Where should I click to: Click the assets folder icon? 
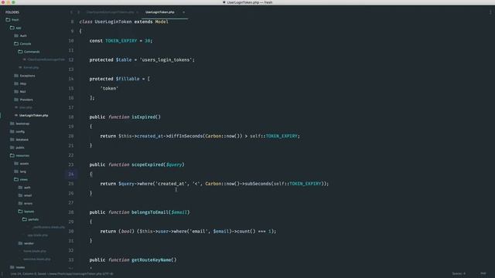[x=16, y=163]
